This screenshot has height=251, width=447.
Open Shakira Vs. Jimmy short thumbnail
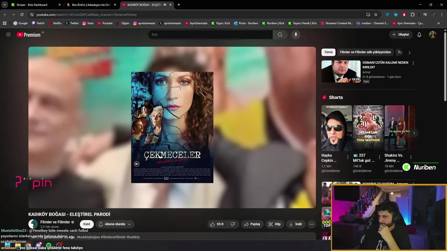[x=400, y=128]
